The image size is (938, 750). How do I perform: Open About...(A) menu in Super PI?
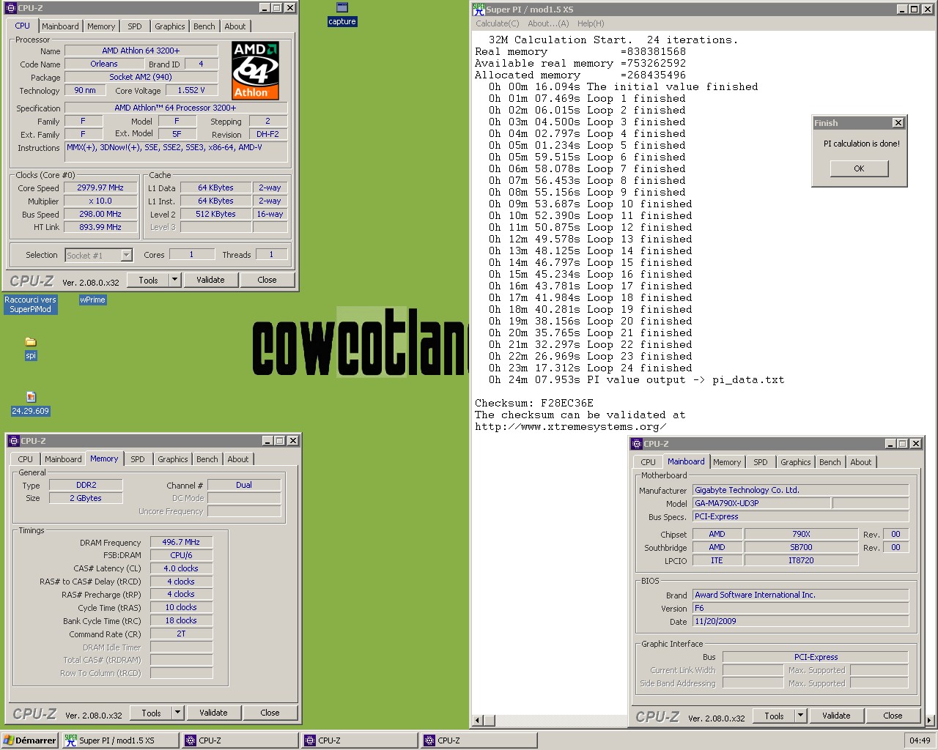548,23
